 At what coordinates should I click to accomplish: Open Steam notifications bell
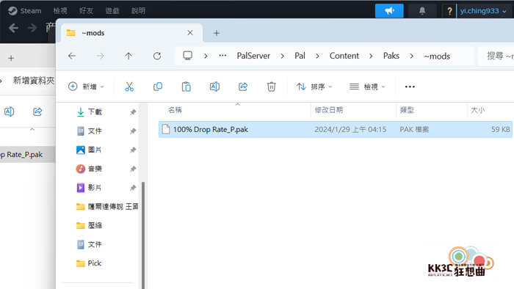(x=422, y=11)
